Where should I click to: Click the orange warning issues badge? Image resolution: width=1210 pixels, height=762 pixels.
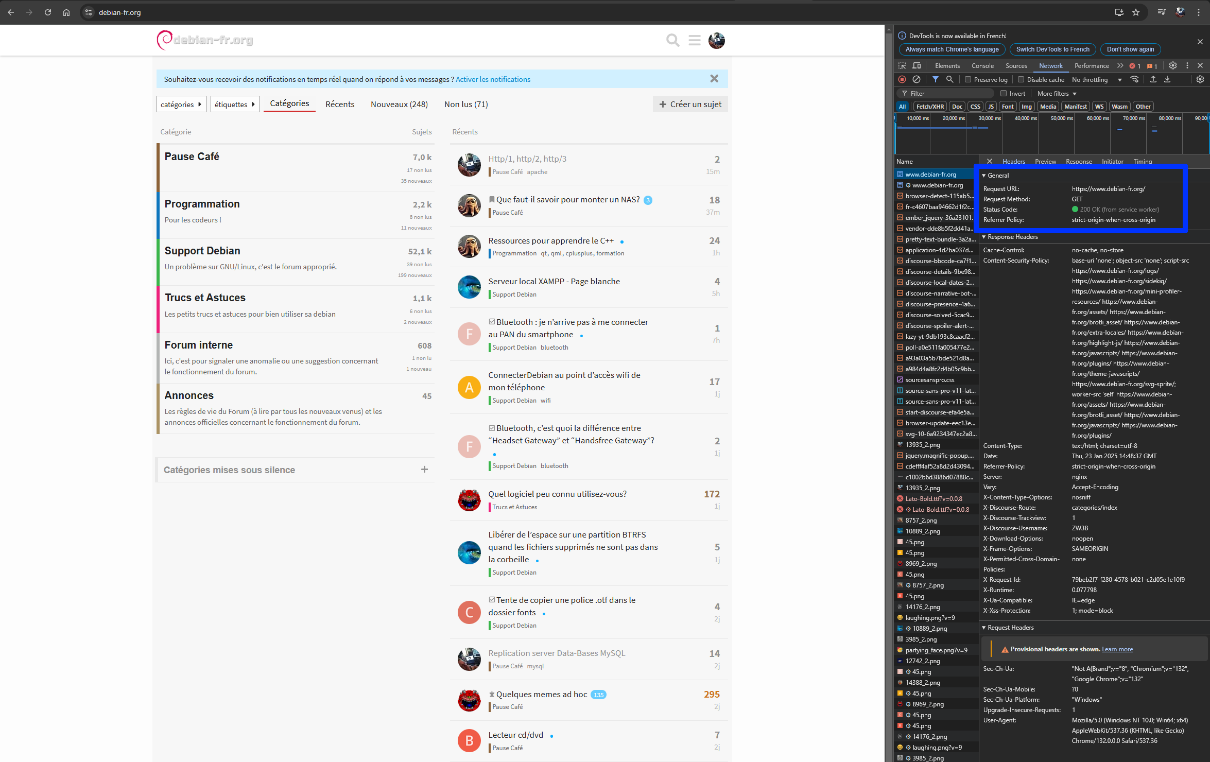click(1152, 66)
